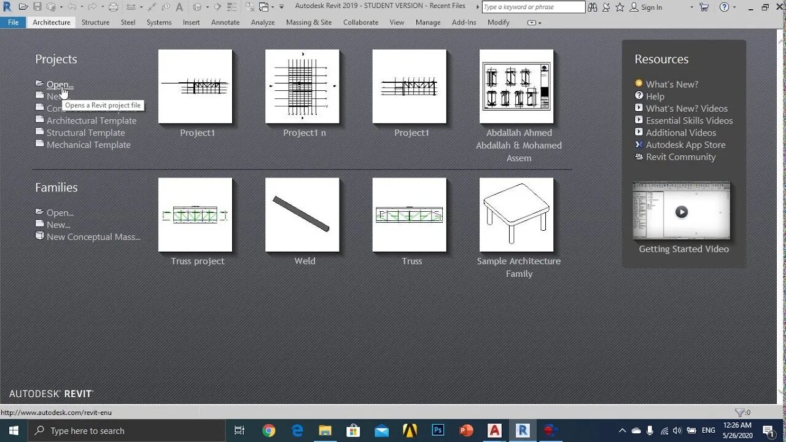Viewport: 786px width, 442px height.
Task: Click the Mechanical Template link
Action: point(88,145)
